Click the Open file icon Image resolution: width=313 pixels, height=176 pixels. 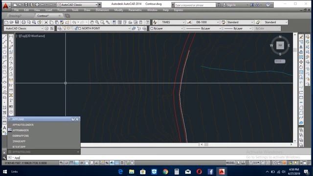[x=12, y=22]
